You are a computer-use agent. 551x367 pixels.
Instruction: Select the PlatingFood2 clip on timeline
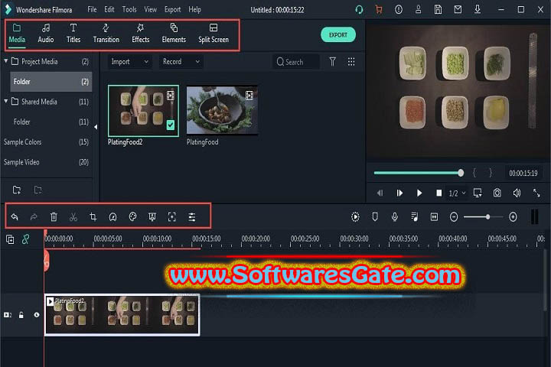click(122, 315)
